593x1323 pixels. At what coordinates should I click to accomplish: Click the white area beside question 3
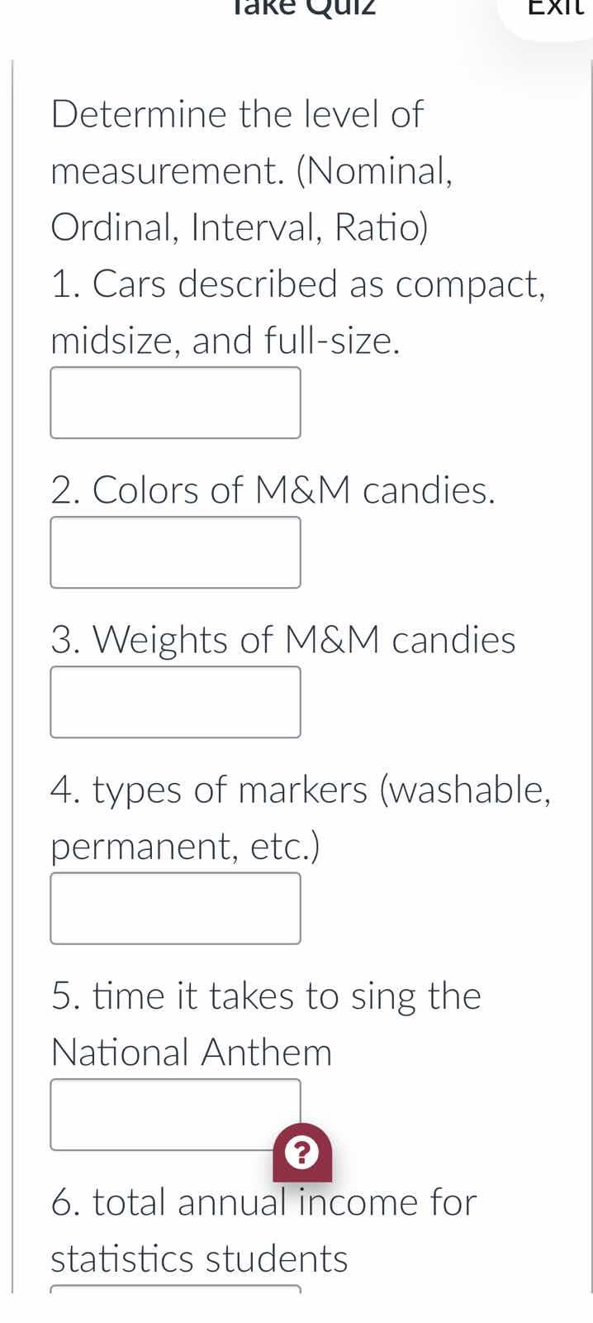(454, 701)
